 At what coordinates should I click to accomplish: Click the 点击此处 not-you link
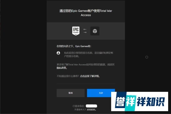[91, 109]
